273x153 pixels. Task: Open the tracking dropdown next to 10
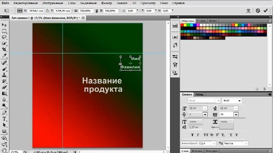click(x=236, y=114)
